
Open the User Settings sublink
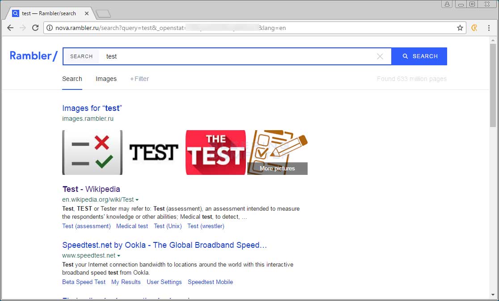point(164,282)
